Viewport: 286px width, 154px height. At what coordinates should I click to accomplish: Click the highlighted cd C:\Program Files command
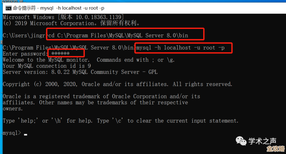click(118, 36)
